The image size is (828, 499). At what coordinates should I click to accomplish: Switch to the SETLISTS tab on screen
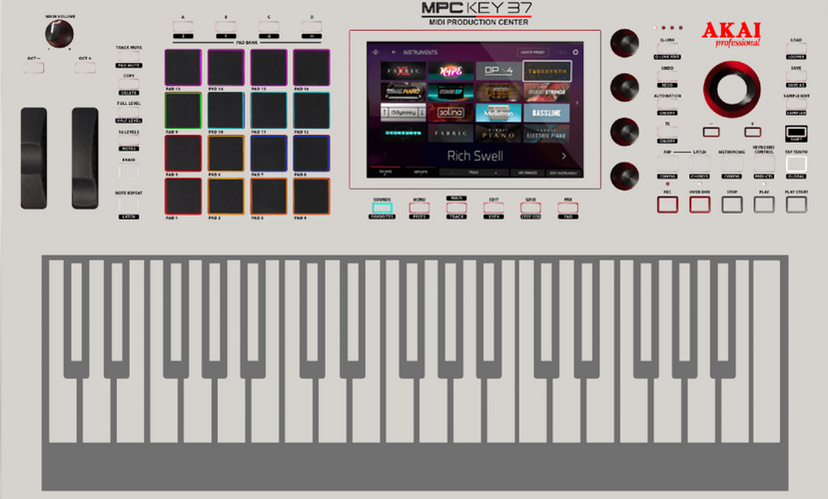pos(420,172)
